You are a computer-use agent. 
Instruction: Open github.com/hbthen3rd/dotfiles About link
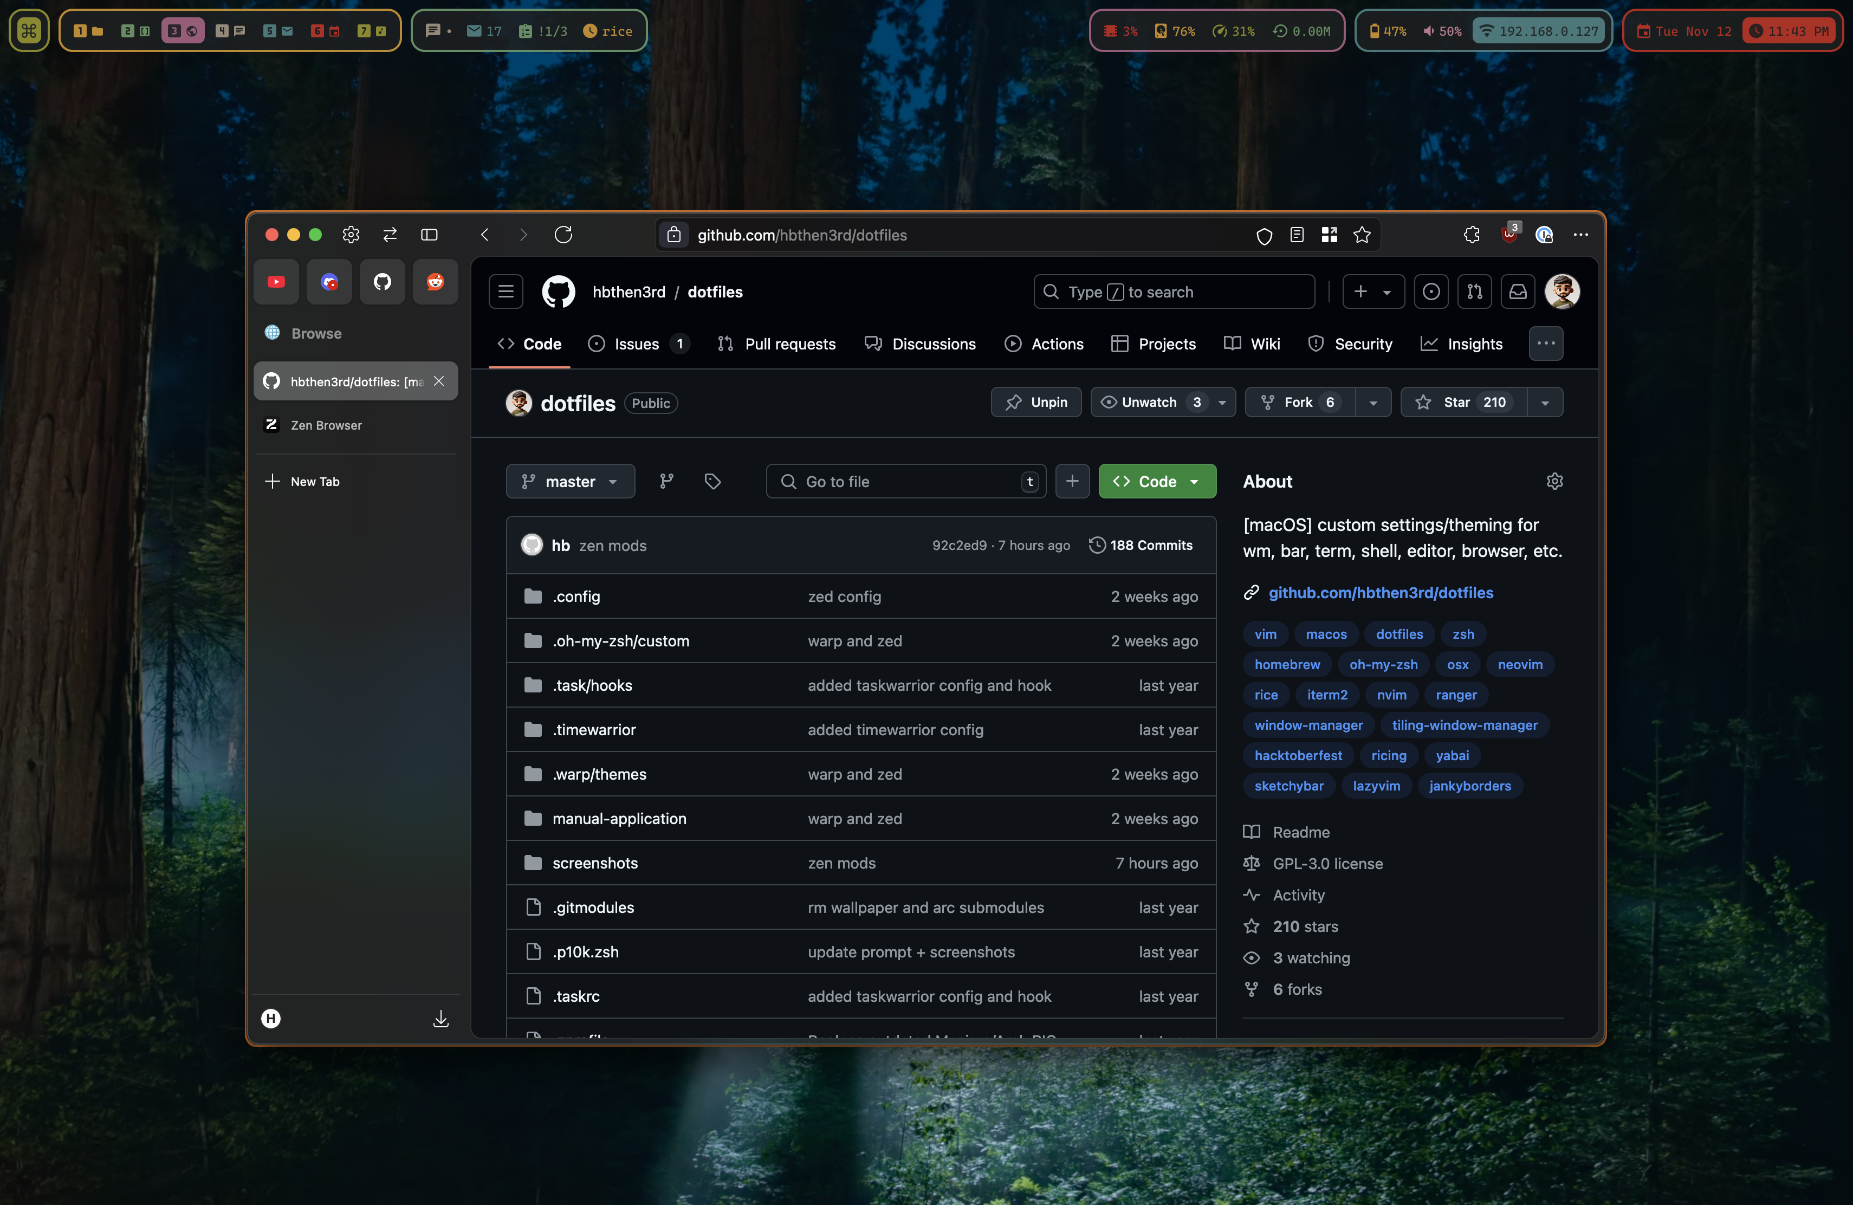coord(1381,593)
